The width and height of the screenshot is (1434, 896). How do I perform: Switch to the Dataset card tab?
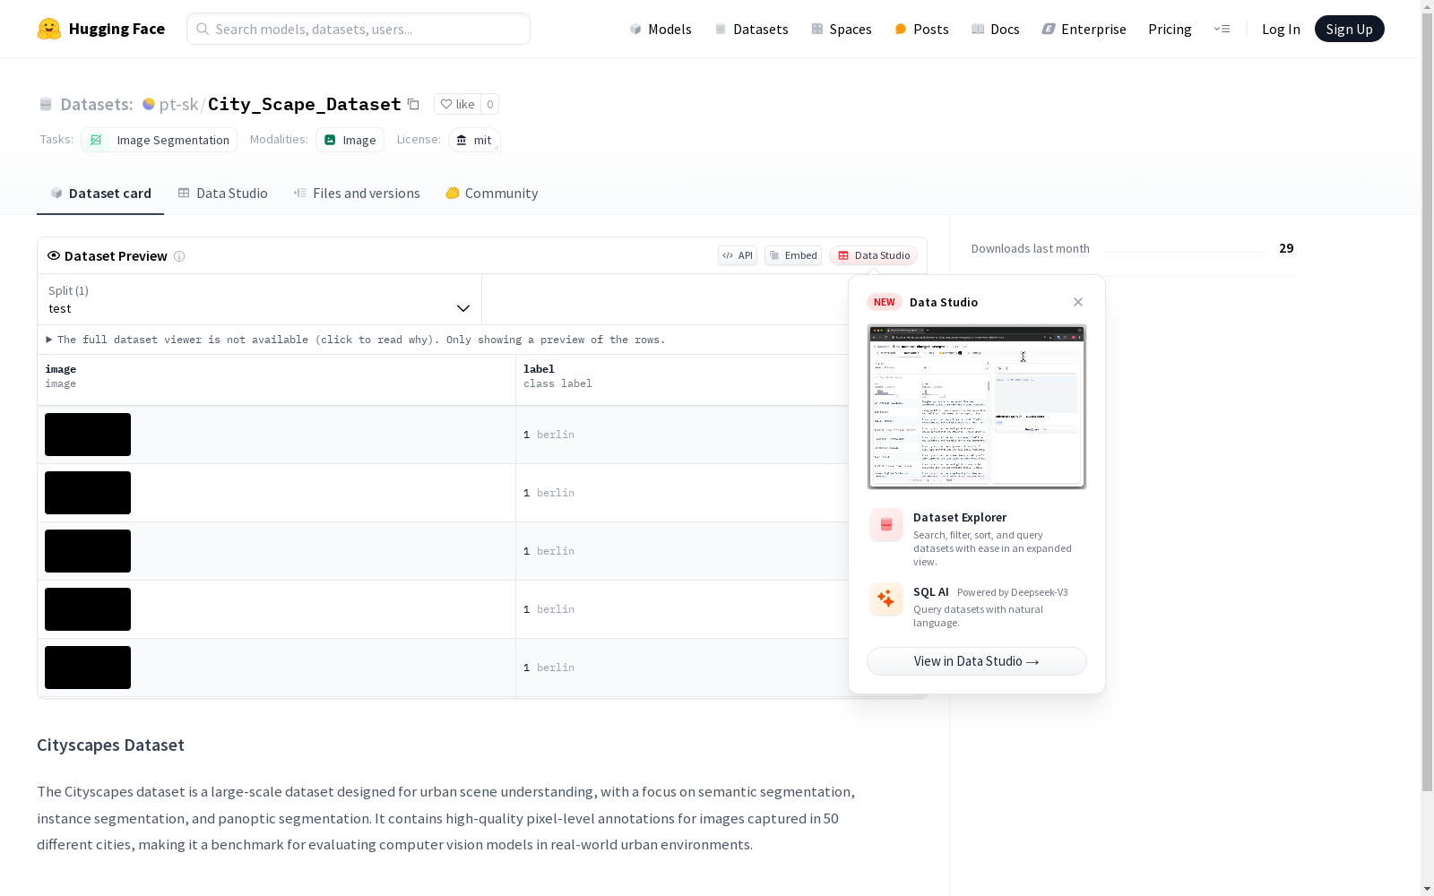tap(100, 194)
